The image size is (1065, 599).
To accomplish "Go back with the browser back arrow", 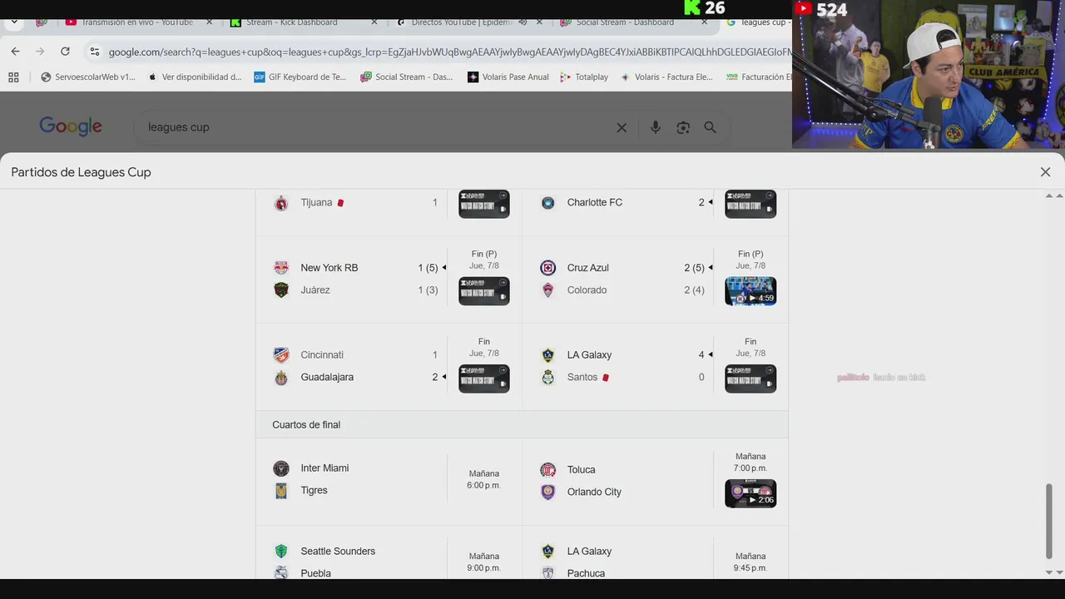I will click(15, 52).
